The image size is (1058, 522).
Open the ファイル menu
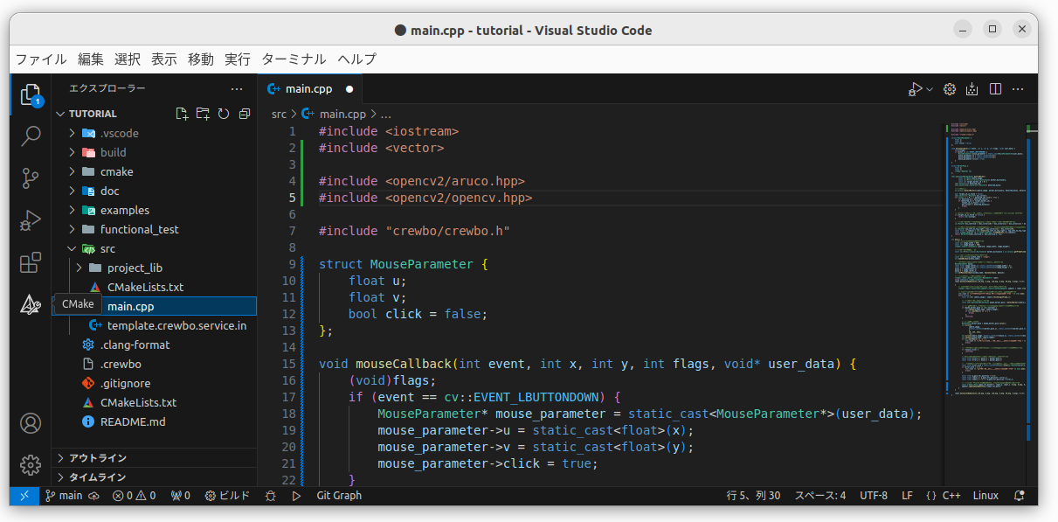41,59
